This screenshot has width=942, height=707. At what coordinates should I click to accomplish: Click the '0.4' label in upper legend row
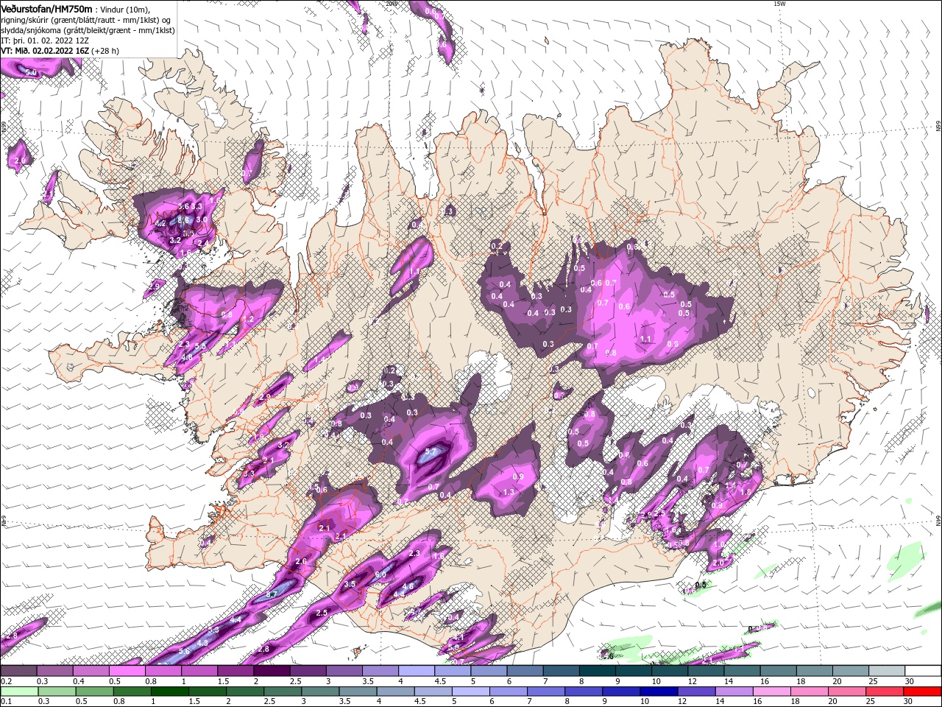(x=77, y=681)
